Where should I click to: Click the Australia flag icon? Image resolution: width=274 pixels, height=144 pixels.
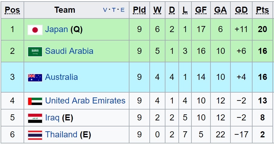pos(35,77)
